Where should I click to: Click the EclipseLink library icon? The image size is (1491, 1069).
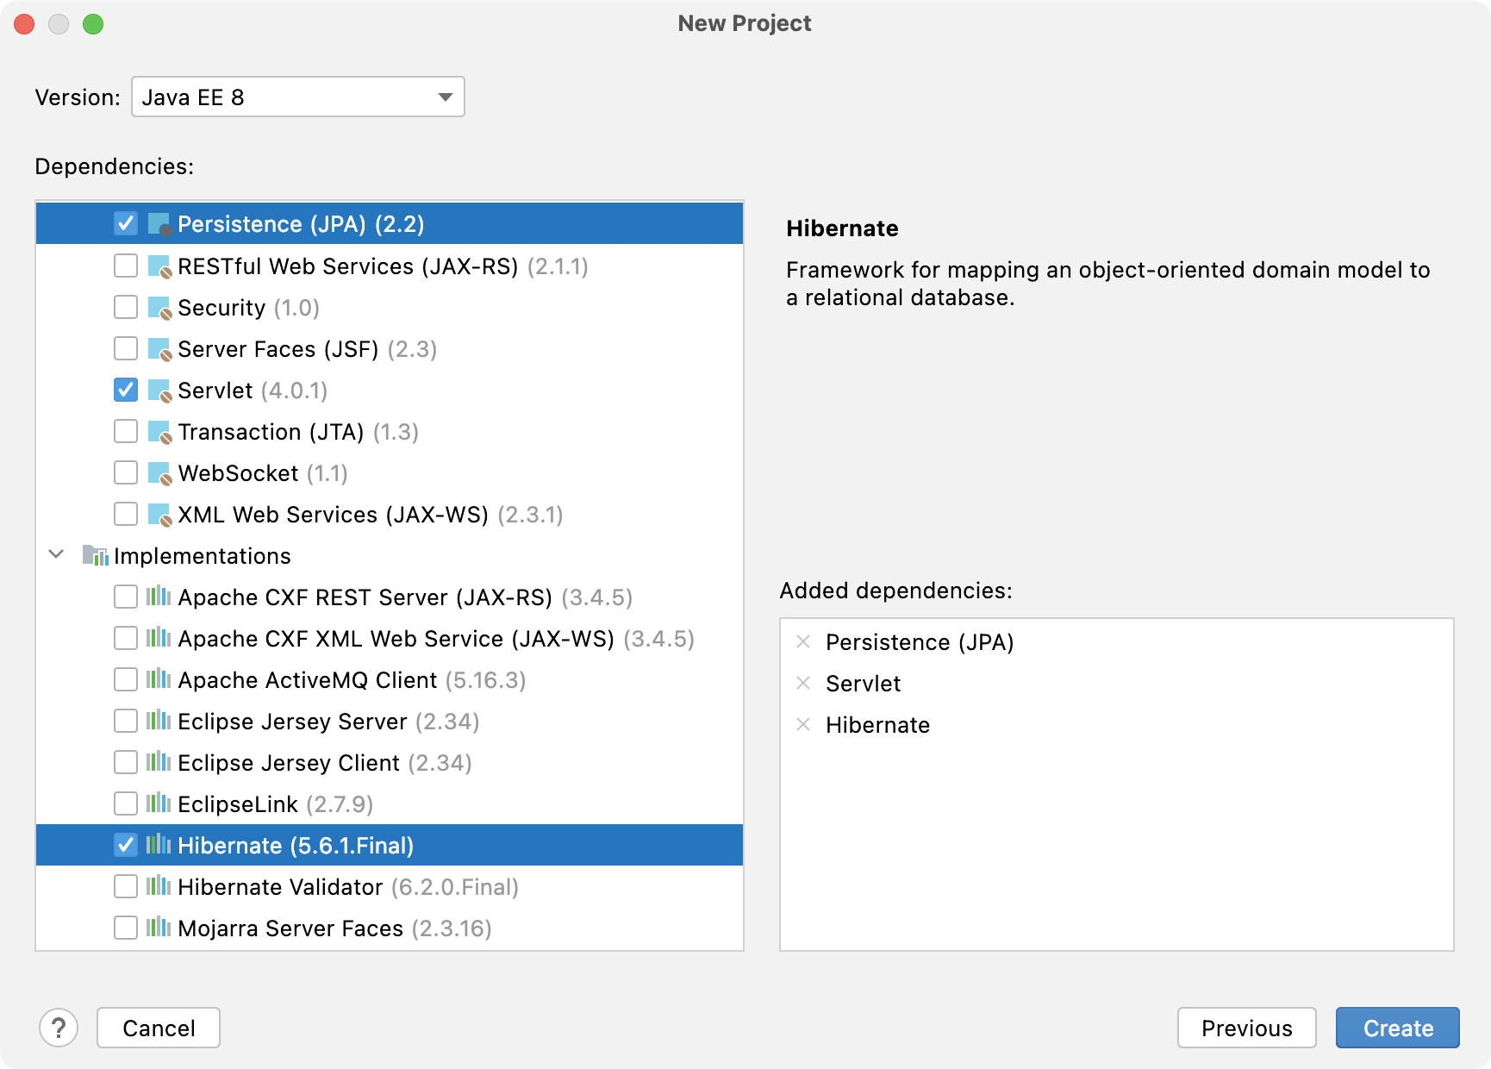coord(159,803)
